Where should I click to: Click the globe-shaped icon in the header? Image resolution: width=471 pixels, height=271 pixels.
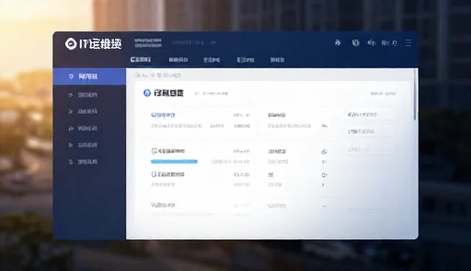pos(355,43)
